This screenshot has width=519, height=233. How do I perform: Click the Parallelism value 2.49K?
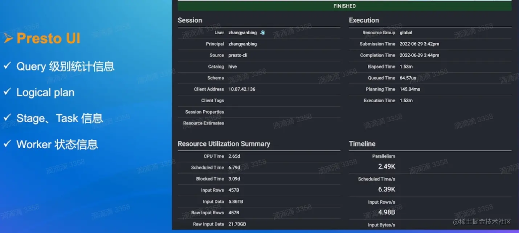click(387, 166)
